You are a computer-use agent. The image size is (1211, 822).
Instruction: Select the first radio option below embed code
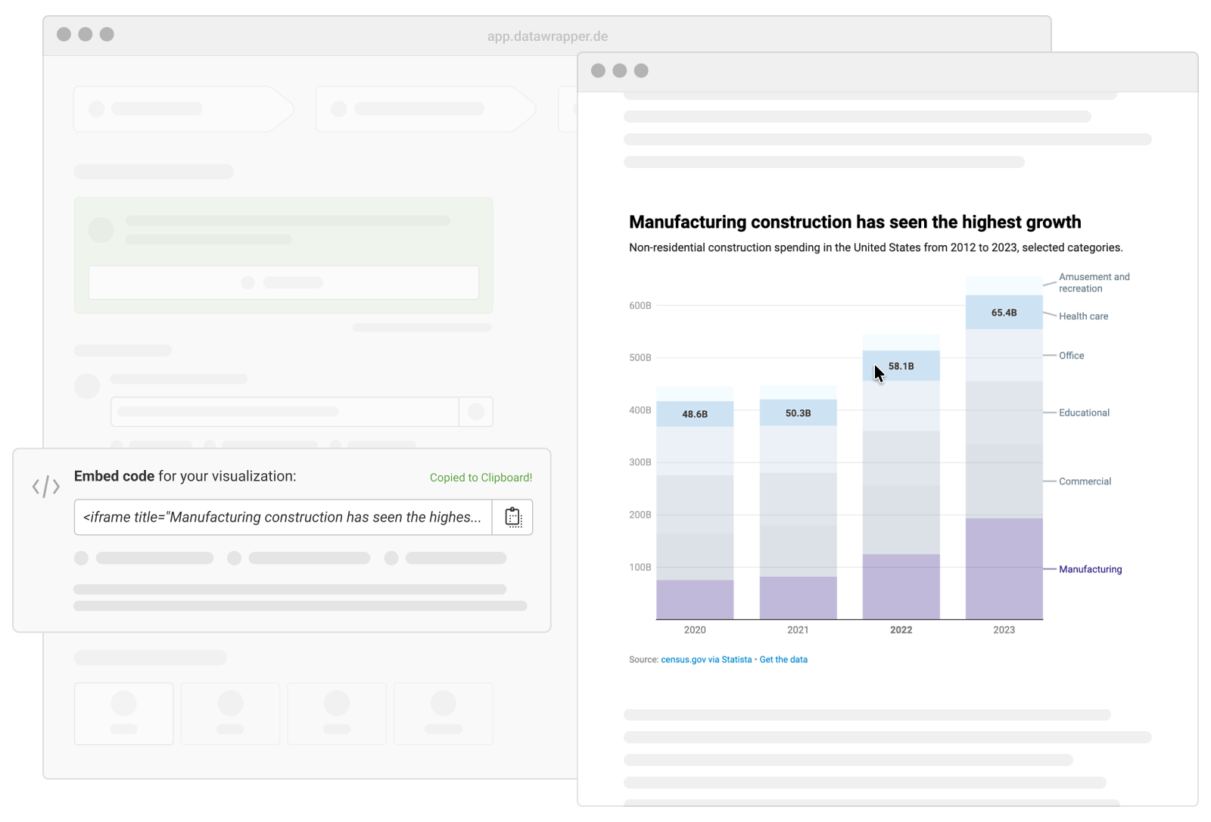(x=82, y=558)
